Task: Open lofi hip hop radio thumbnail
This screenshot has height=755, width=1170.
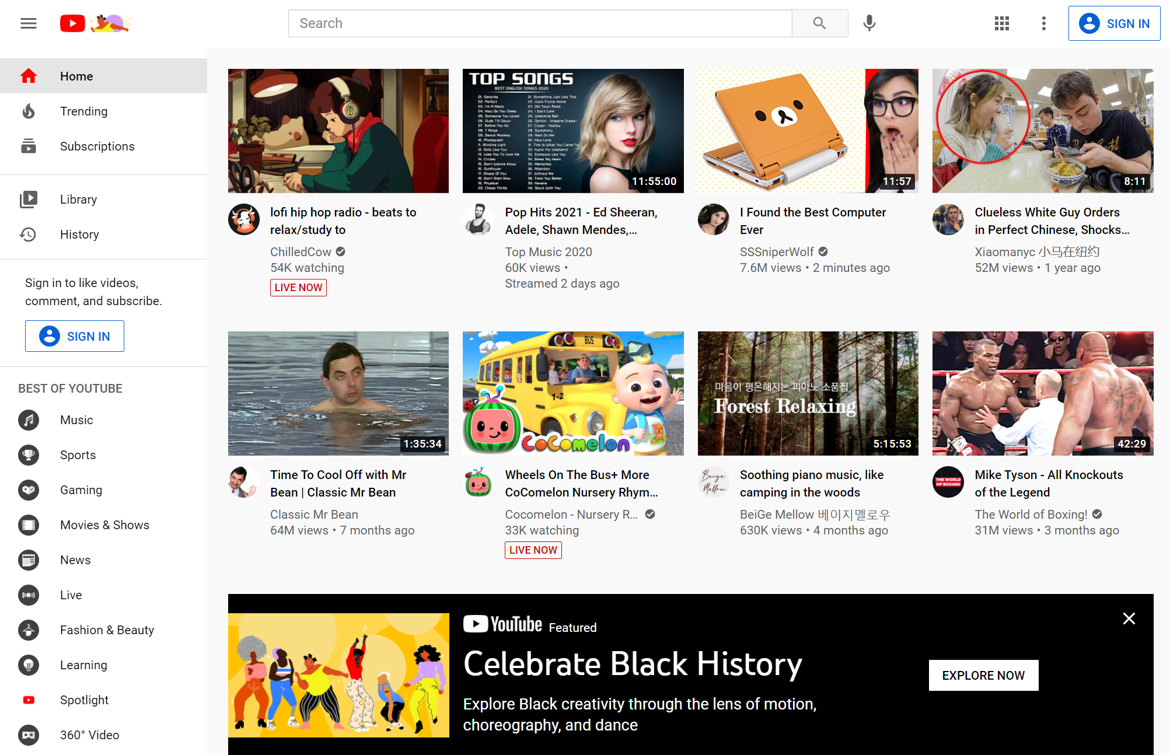Action: tap(338, 131)
